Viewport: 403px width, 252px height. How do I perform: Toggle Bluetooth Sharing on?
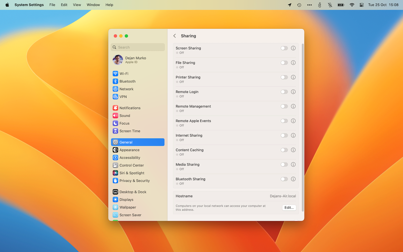(x=284, y=179)
